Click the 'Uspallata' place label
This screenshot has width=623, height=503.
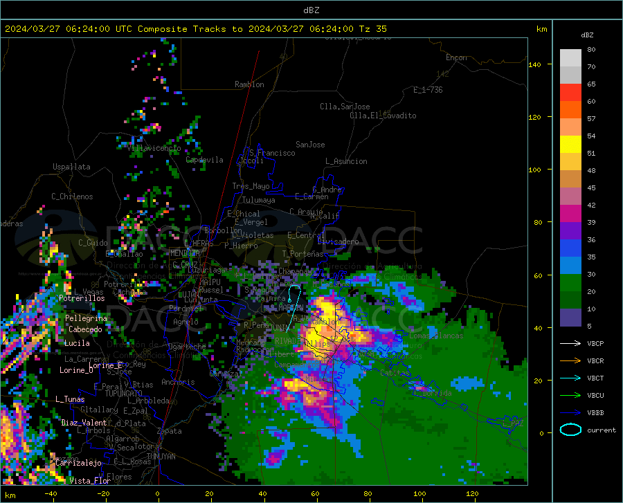71,167
